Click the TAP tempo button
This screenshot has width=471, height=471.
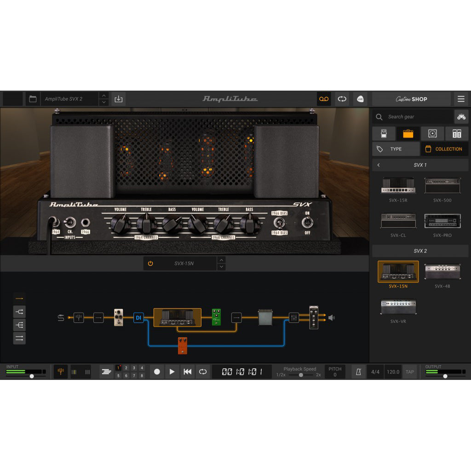[409, 372]
